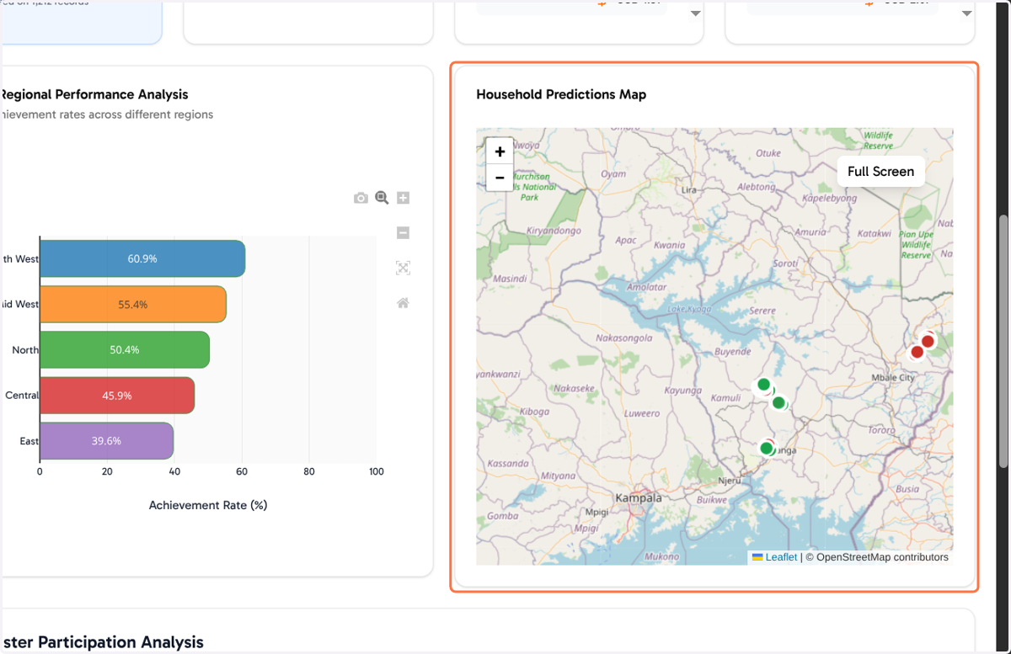Click the red marker near Mbale City
Screen dimensions: 1011x654
pos(928,341)
